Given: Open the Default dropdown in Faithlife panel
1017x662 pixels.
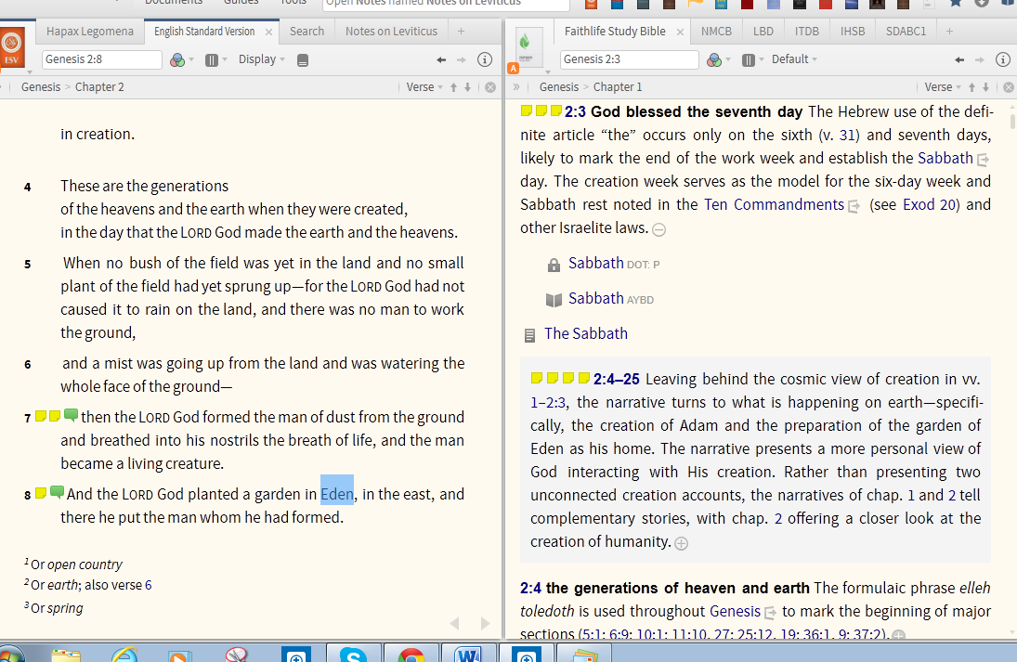Looking at the screenshot, I should coord(794,59).
